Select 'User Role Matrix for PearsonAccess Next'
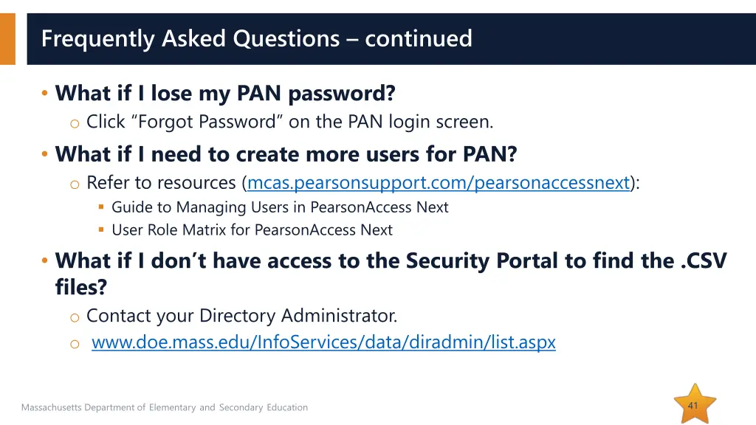Image resolution: width=756 pixels, height=425 pixels. (252, 229)
